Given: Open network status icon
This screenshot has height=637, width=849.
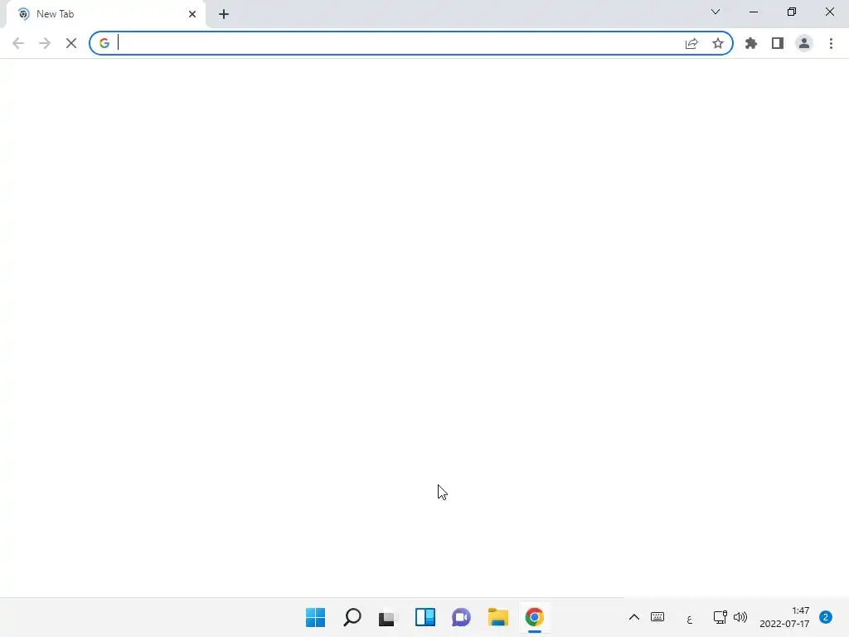Looking at the screenshot, I should pos(720,617).
